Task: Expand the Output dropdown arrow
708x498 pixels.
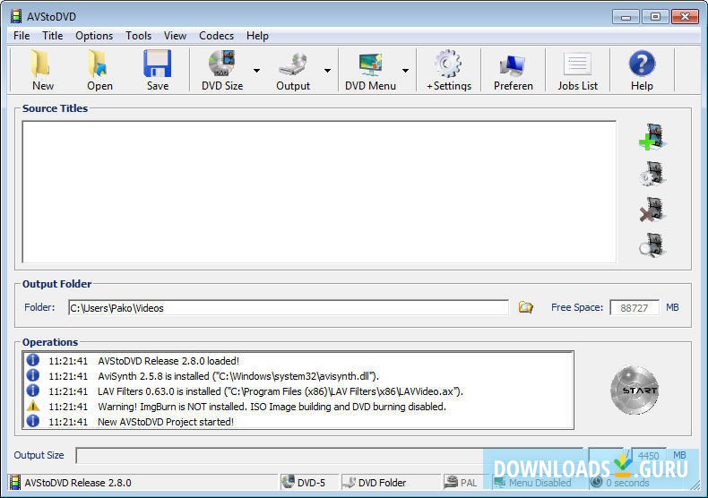Action: point(327,71)
